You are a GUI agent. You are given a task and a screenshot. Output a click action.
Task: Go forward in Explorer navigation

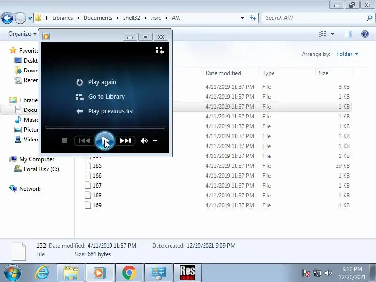[20, 18]
